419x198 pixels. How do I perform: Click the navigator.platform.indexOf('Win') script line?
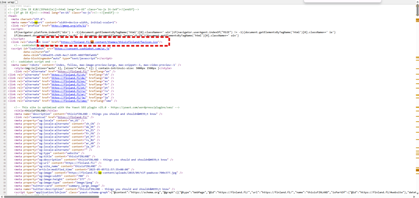(175, 32)
